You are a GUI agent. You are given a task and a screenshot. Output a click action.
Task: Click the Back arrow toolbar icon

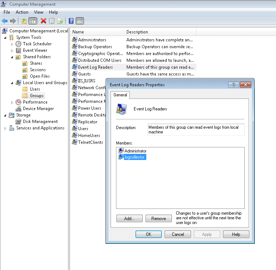(5, 21)
